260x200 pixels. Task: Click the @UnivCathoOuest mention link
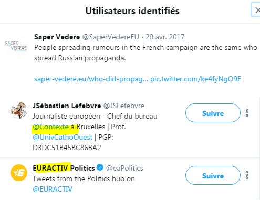click(63, 137)
